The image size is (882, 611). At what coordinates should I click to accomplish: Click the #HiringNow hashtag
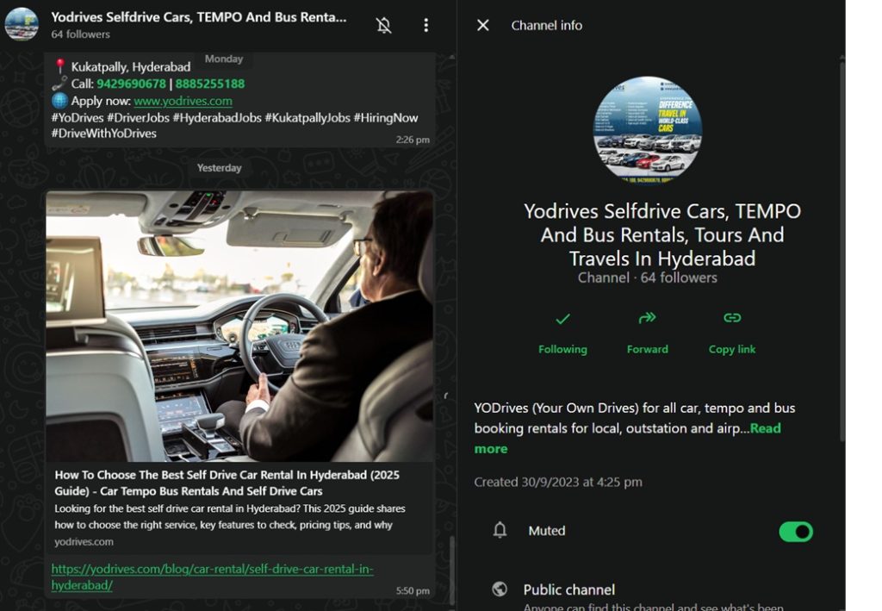point(386,117)
